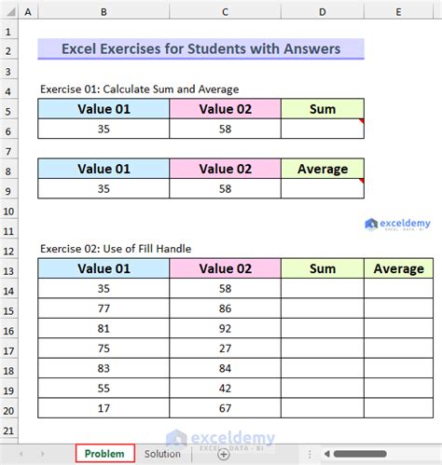Click 'Average' header in column E
The image size is (442, 465).
(x=398, y=268)
